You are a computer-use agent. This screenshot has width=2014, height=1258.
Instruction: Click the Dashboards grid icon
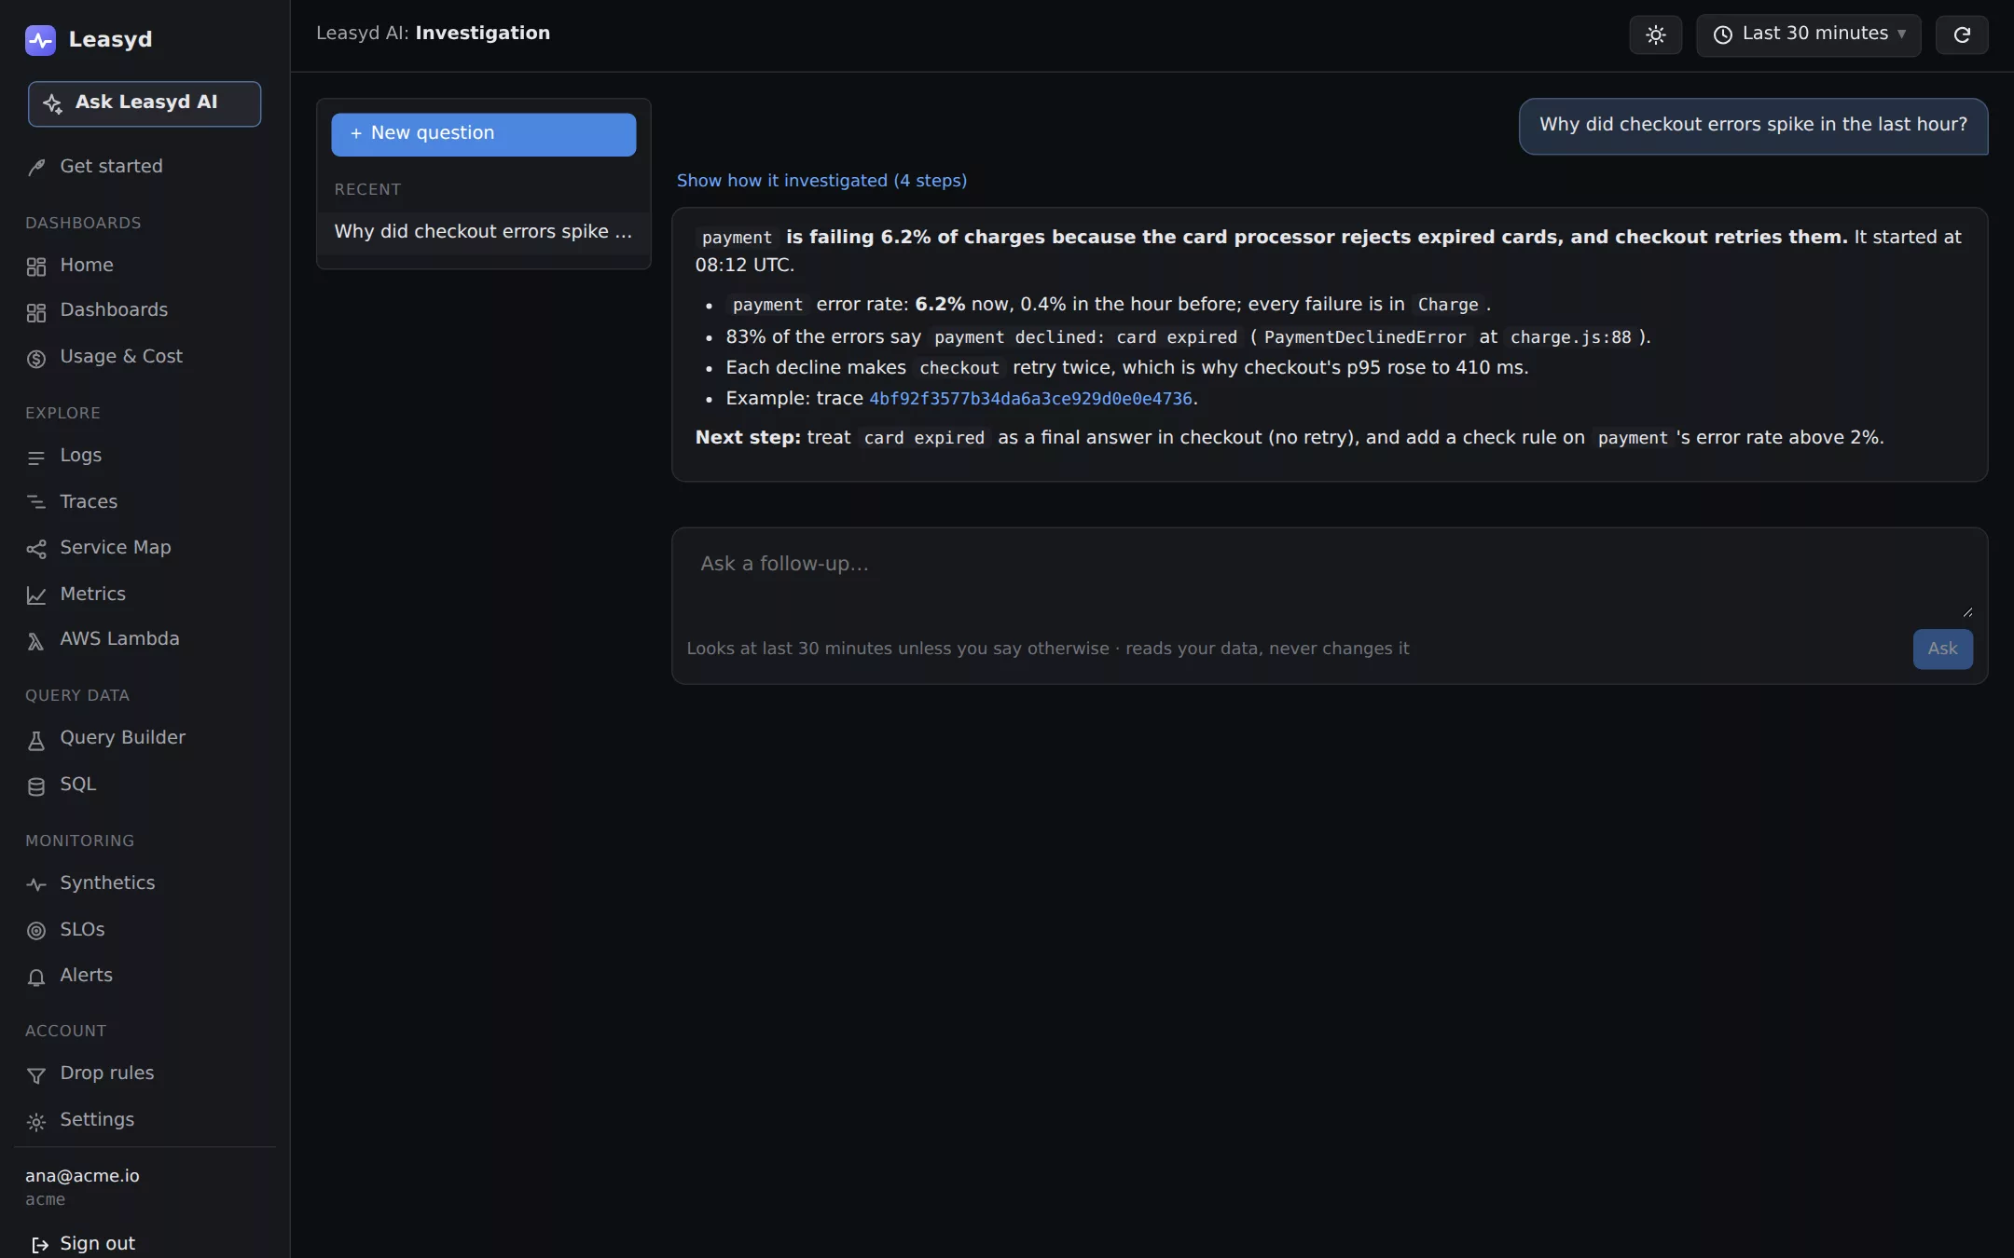[36, 312]
